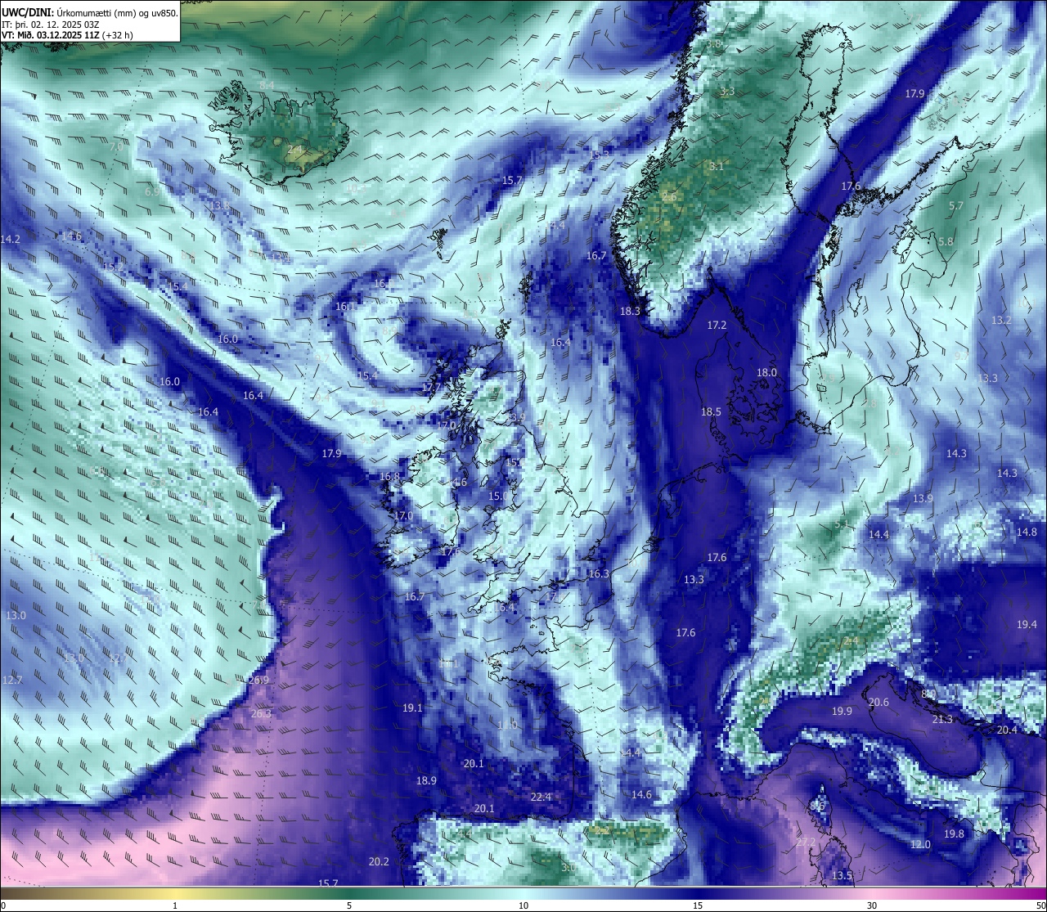Click the 20.2 value near Iberia
The height and width of the screenshot is (912, 1047).
(x=379, y=862)
